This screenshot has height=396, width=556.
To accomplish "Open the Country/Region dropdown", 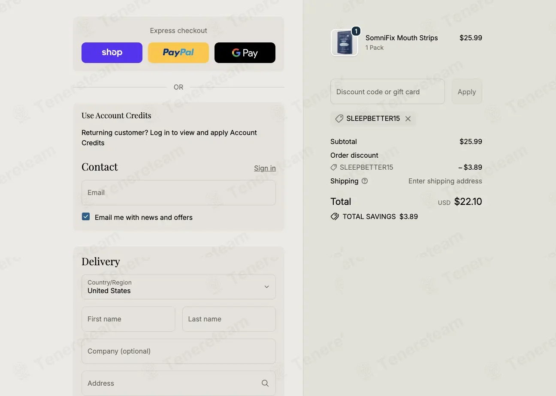I will [178, 287].
